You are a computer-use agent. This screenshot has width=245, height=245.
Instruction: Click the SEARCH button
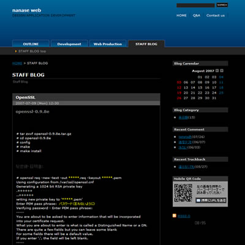click(222, 5)
